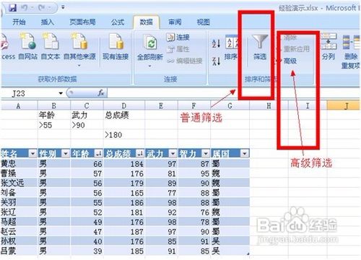
Task: Open the 属国 column filter dropdown
Action: [x=245, y=153]
